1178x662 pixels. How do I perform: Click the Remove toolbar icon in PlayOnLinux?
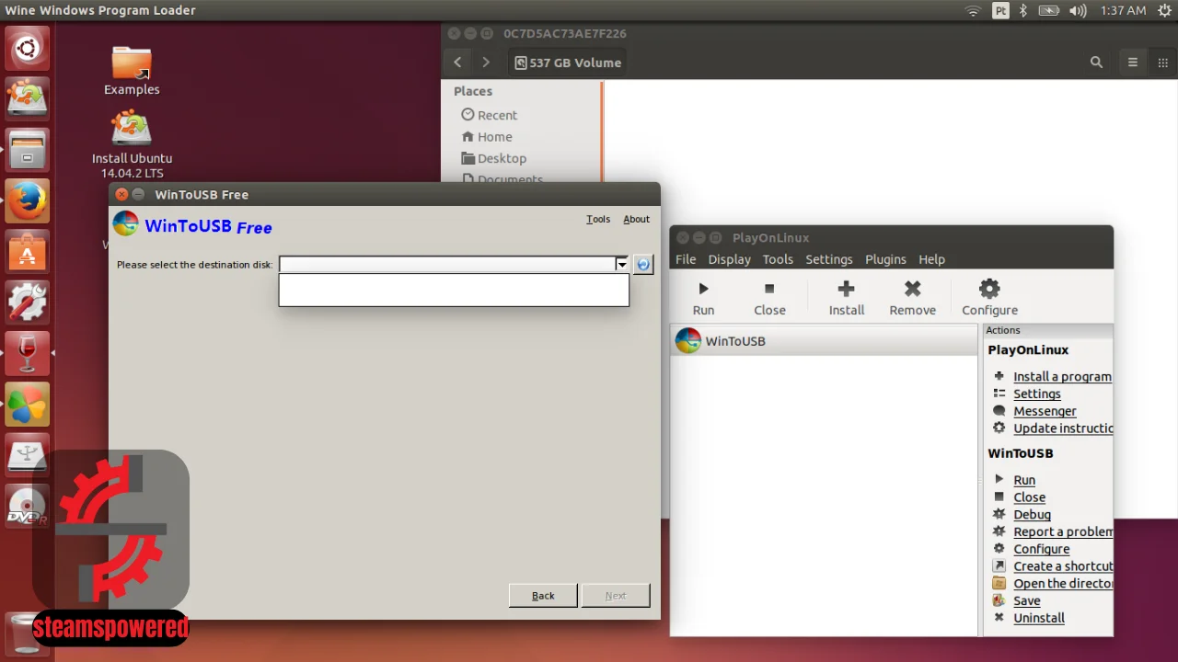click(x=912, y=299)
